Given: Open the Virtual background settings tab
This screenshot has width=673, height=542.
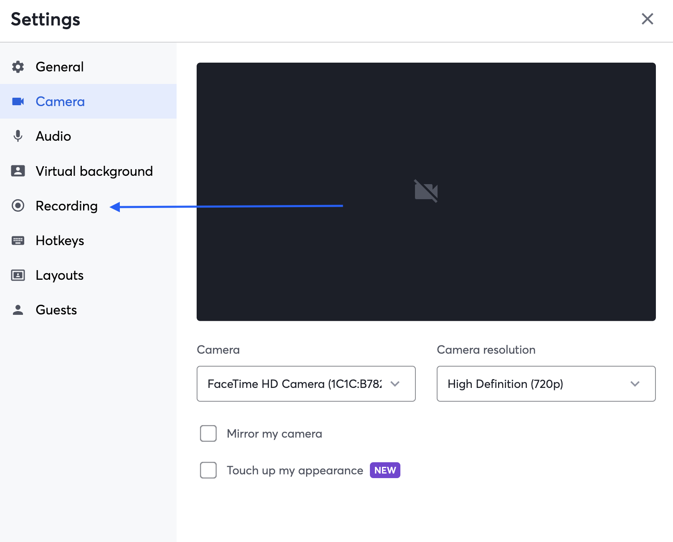Looking at the screenshot, I should [94, 171].
